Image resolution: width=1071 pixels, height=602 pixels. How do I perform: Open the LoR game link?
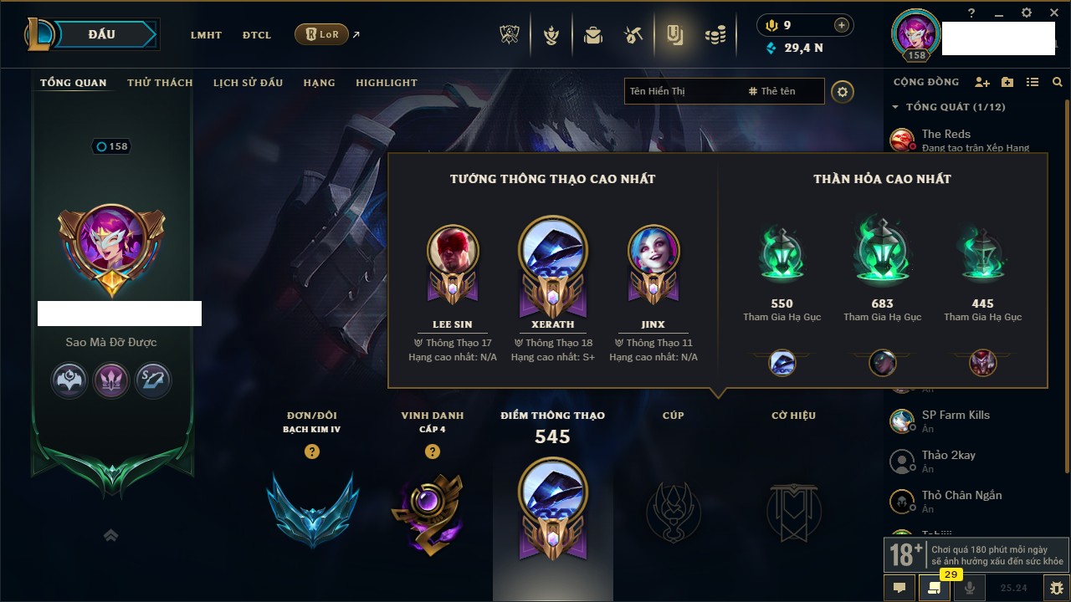coord(321,34)
